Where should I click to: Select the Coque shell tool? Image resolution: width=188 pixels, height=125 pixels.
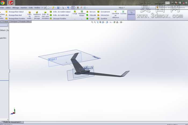point(91,19)
